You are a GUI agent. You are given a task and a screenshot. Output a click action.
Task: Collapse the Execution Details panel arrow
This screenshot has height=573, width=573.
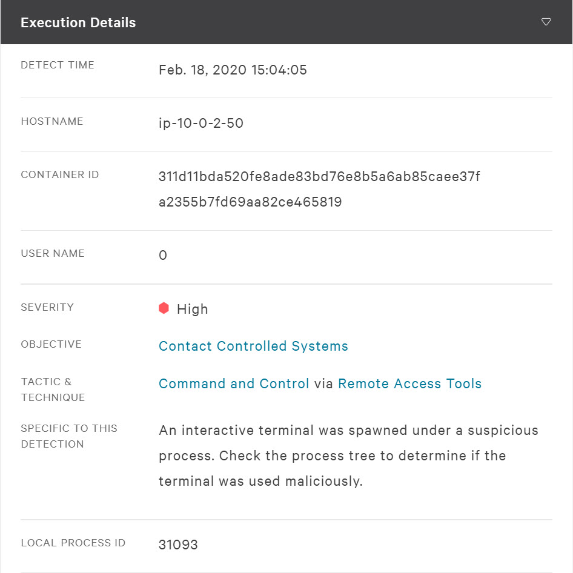coord(546,22)
